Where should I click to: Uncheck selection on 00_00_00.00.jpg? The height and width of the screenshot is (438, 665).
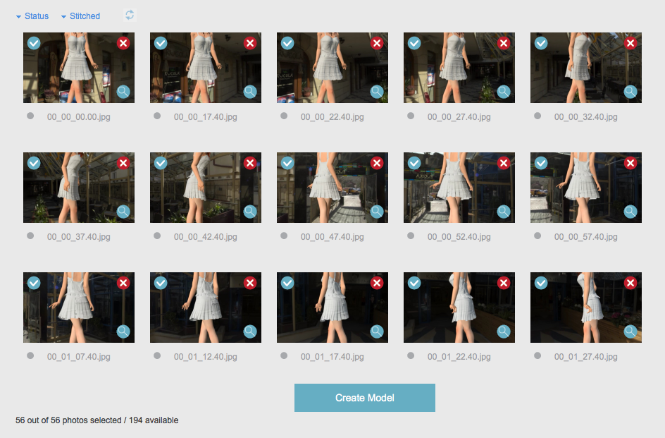(34, 43)
